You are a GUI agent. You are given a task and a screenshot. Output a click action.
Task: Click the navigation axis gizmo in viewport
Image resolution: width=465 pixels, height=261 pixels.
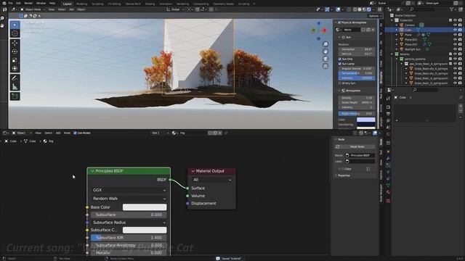click(319, 30)
